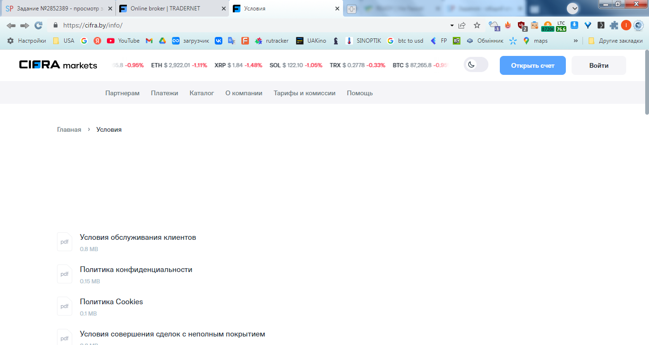This screenshot has width=649, height=345.
Task: Open the VK bookmark icon
Action: tap(219, 41)
